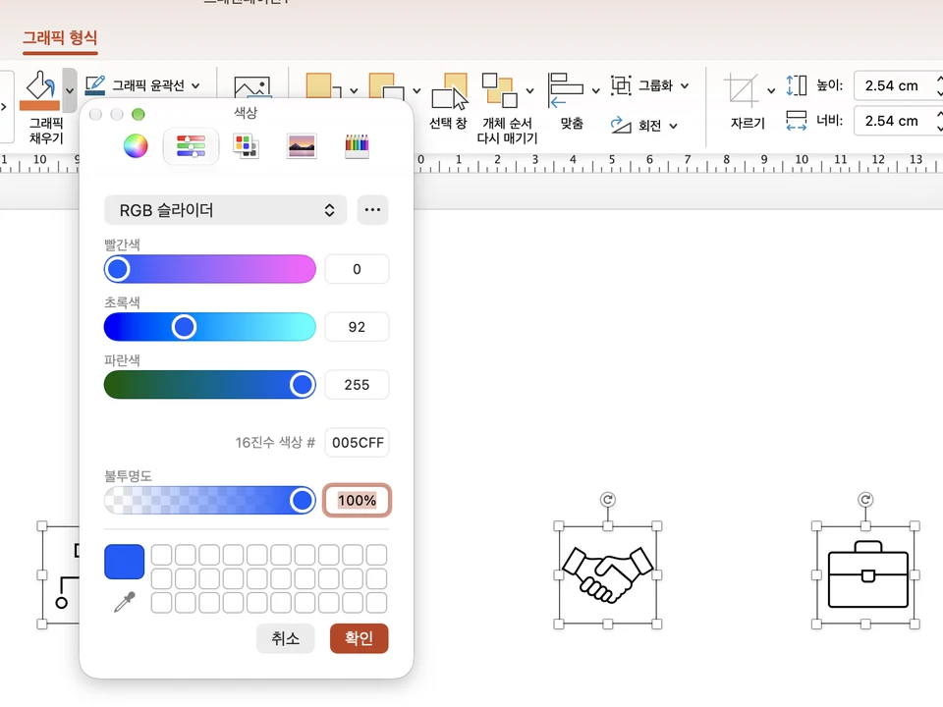Screen dimensions: 943x707
Task: Click the 너비 2.54 cm field
Action: [894, 120]
